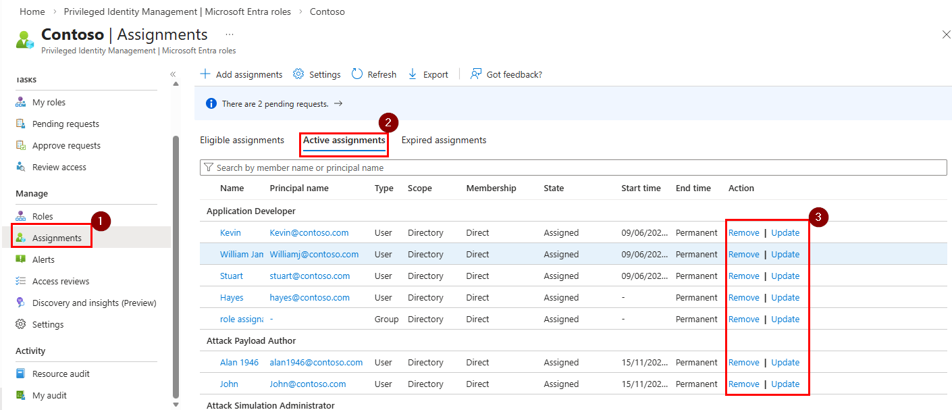This screenshot has height=410, width=952.
Task: Select the Alerts icon in the sidebar
Action: (21, 259)
